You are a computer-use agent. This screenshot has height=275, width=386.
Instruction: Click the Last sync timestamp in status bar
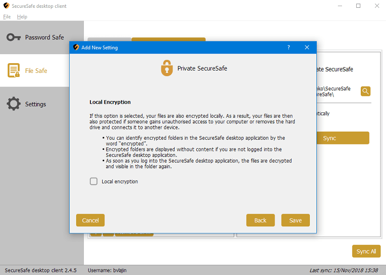pyautogui.click(x=344, y=270)
